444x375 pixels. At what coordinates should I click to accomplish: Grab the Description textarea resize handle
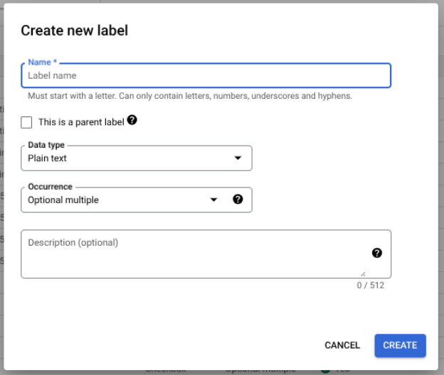click(363, 273)
